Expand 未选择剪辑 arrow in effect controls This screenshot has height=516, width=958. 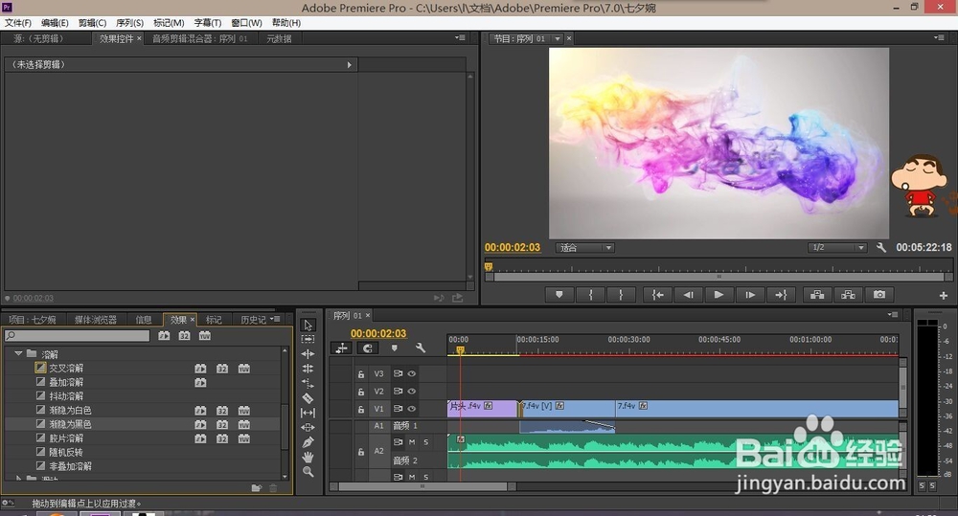click(349, 65)
